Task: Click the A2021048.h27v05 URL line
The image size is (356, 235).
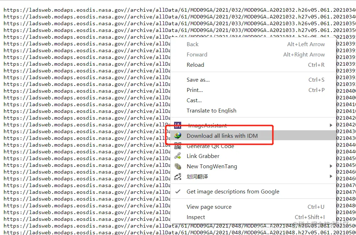Action: click(180, 232)
